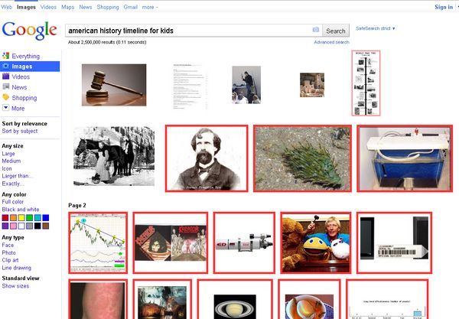459x319 pixels.
Task: Click the Search button
Action: pyautogui.click(x=336, y=31)
